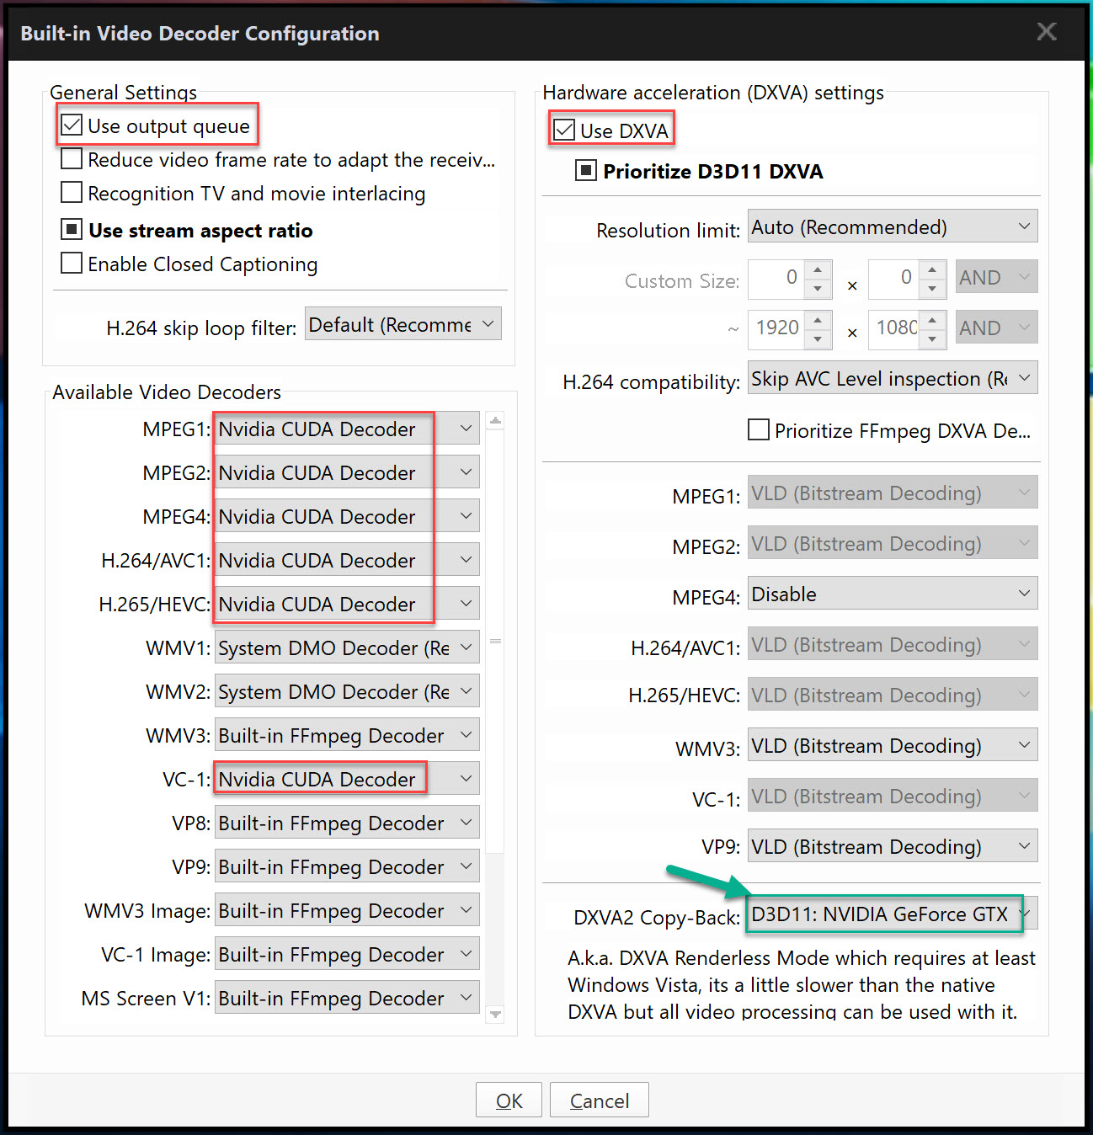Uncheck the Use DXVA checkbox

(564, 131)
